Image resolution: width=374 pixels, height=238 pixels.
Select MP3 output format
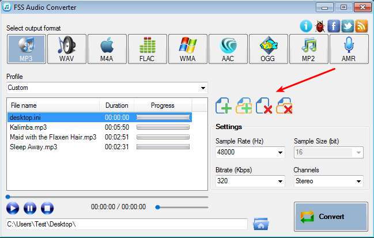coord(27,49)
